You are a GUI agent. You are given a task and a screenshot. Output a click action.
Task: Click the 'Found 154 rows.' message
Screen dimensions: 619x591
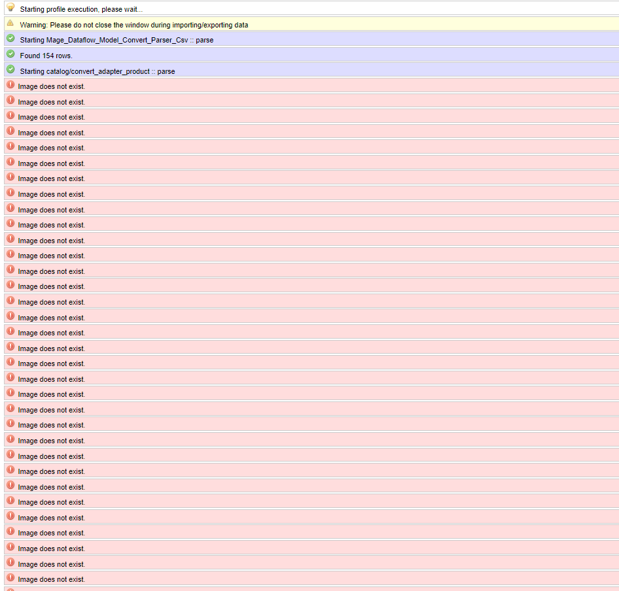(46, 56)
